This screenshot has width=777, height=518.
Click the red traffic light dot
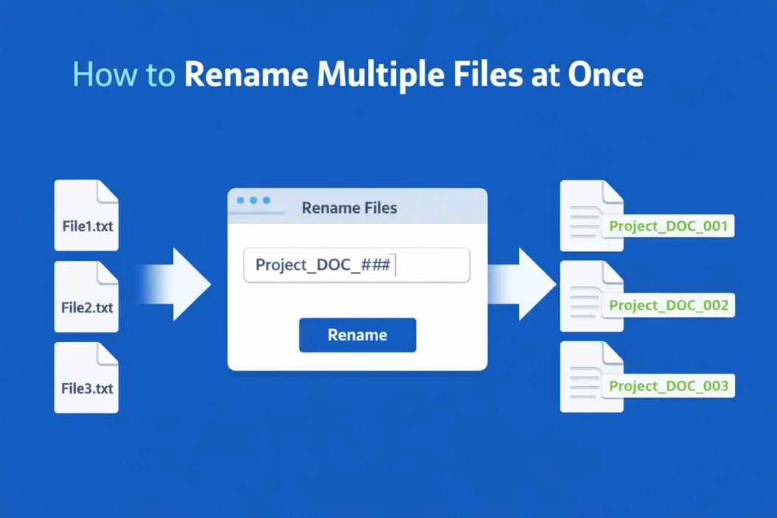coord(240,200)
